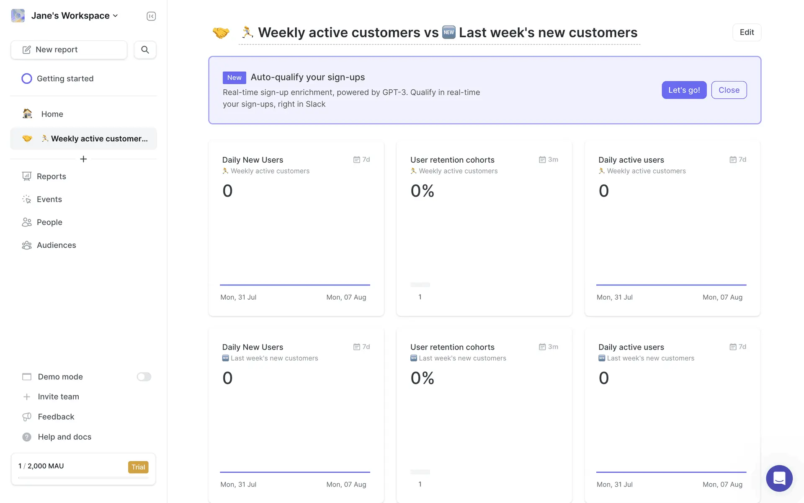Click the Getting started progress circle

coord(27,79)
